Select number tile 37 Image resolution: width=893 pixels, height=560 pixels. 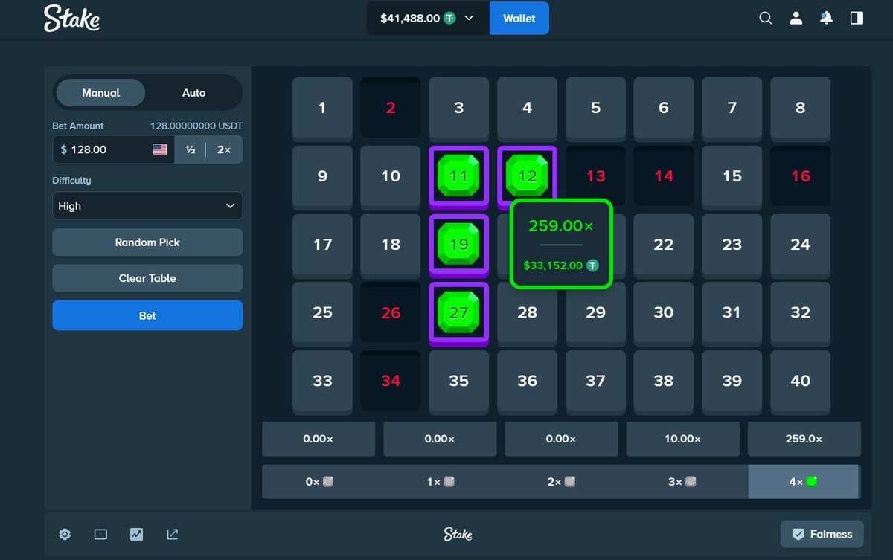(595, 381)
